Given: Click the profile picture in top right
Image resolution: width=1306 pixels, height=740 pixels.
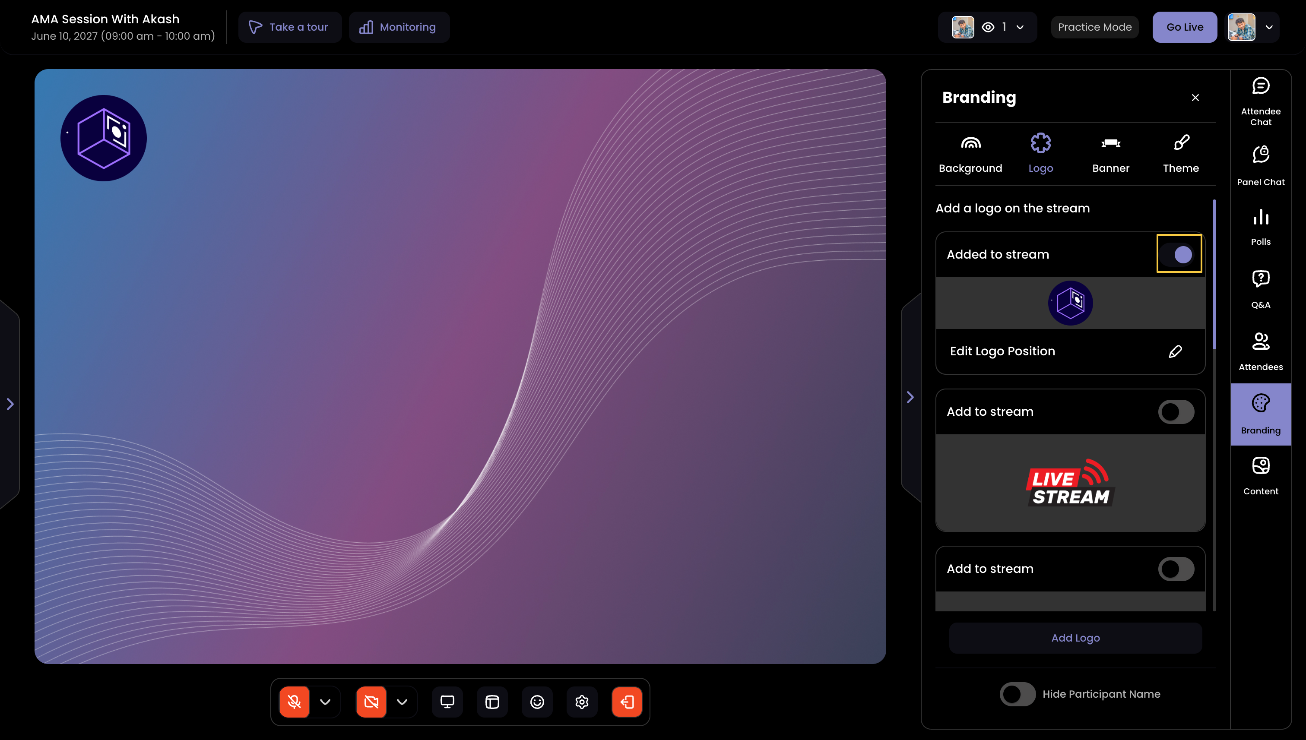Looking at the screenshot, I should 1242,27.
